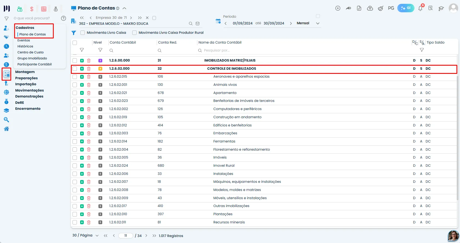Delete account 1.2.6.02.015 with trash icon

(89, 77)
